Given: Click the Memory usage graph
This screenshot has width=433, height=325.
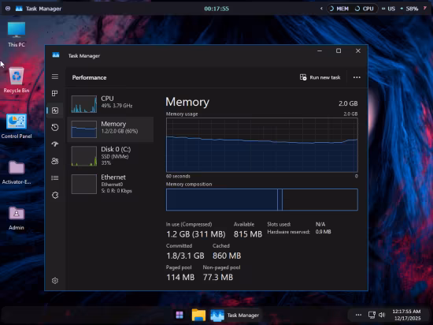Looking at the screenshot, I should (262, 145).
